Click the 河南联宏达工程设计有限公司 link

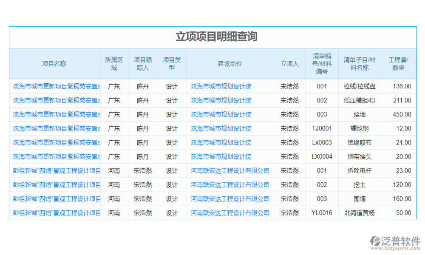(229, 170)
